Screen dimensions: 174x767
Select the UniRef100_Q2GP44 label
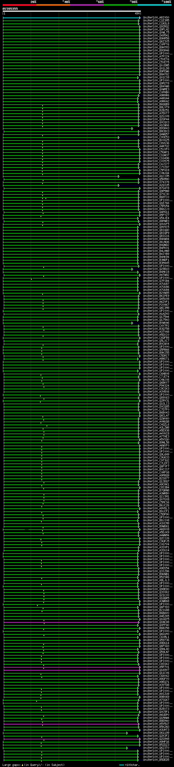tap(156, 119)
